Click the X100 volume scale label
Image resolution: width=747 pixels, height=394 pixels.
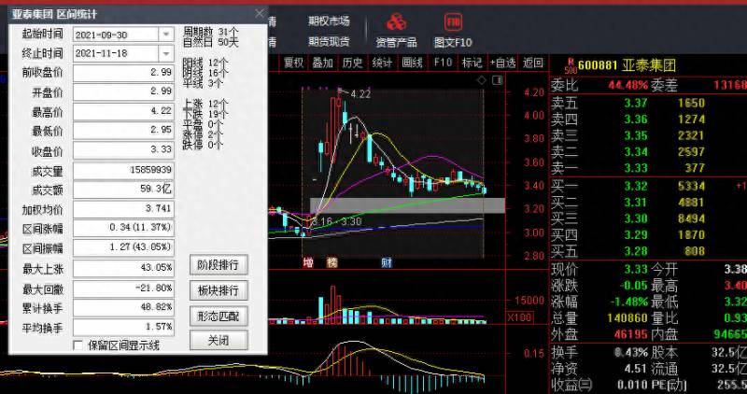coord(520,317)
